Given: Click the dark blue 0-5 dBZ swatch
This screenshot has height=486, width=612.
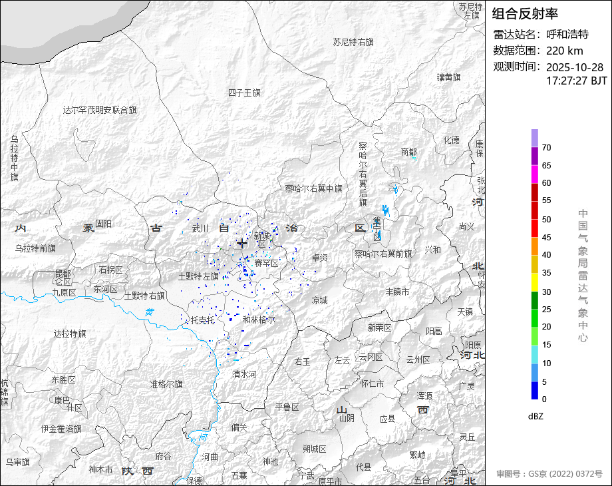Looking at the screenshot, I should (x=535, y=390).
